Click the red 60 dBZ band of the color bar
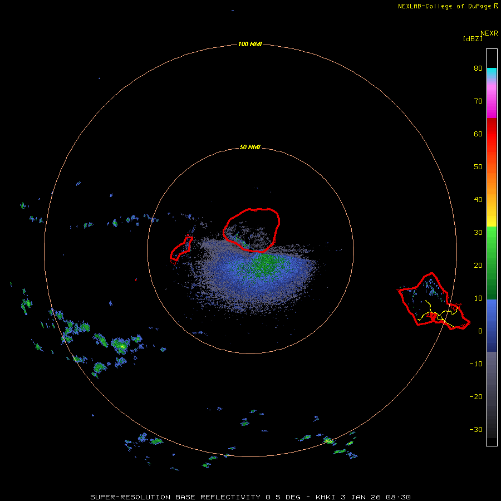 pos(492,134)
